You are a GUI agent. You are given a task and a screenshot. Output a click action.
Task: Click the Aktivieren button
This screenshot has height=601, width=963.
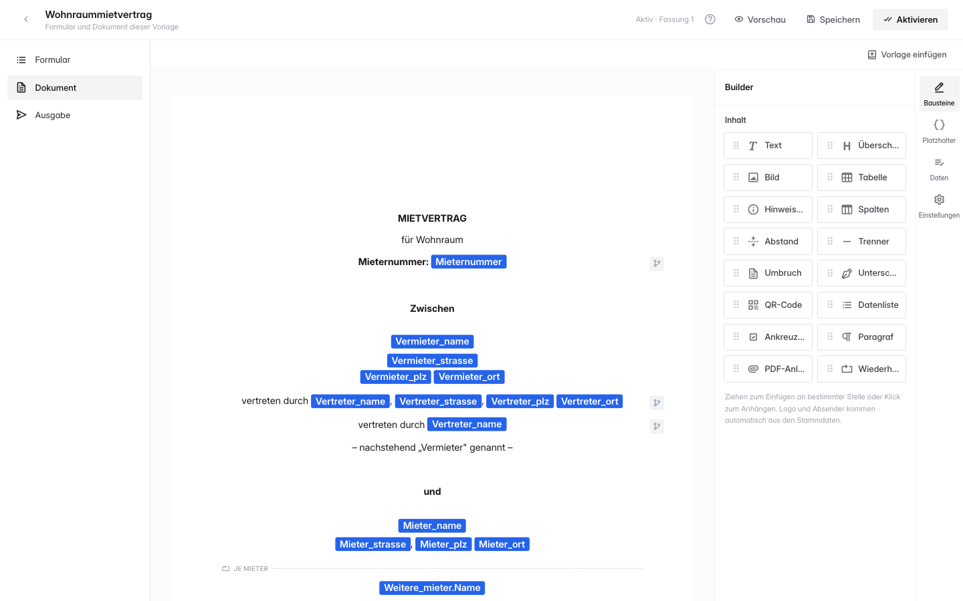(910, 19)
